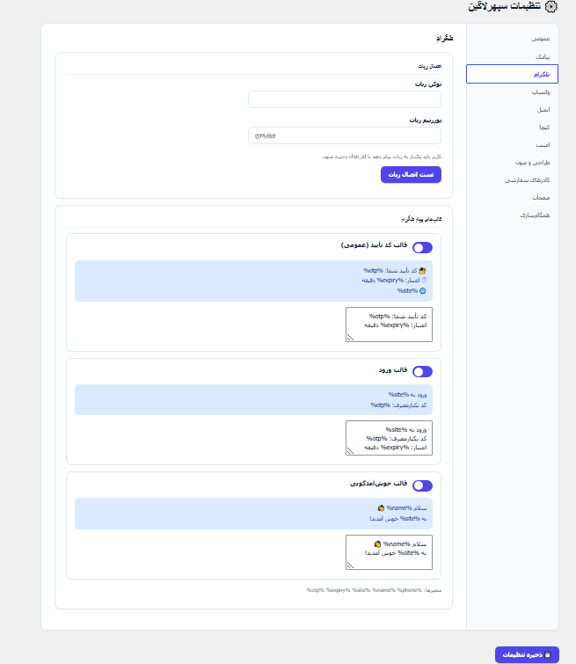This screenshot has width=576, height=664.
Task: Click the gear icon beside the settings title
Action: coord(551,6)
